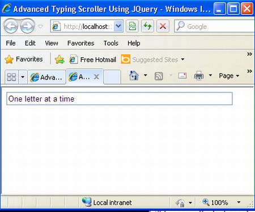Print the page with printer icon
This screenshot has height=212, width=255.
click(199, 76)
